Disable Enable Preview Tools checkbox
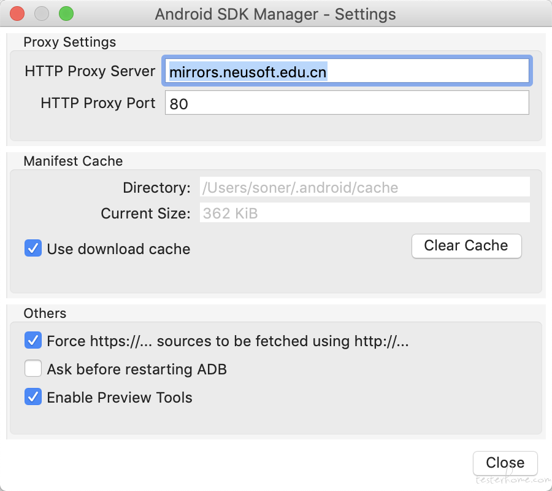The image size is (552, 491). pos(33,396)
